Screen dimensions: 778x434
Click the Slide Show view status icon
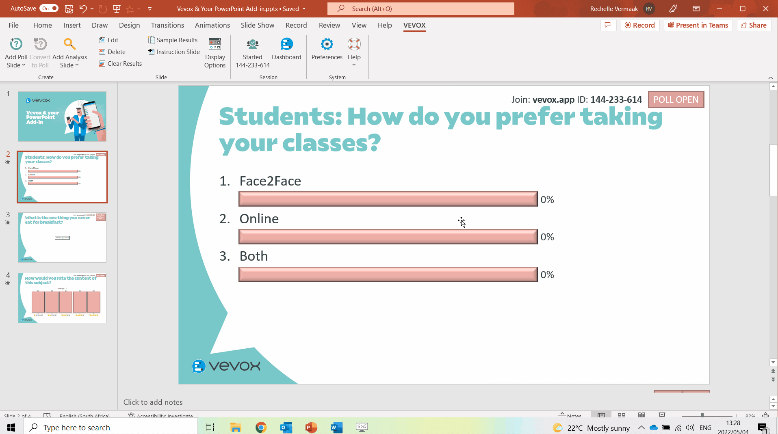pos(662,415)
